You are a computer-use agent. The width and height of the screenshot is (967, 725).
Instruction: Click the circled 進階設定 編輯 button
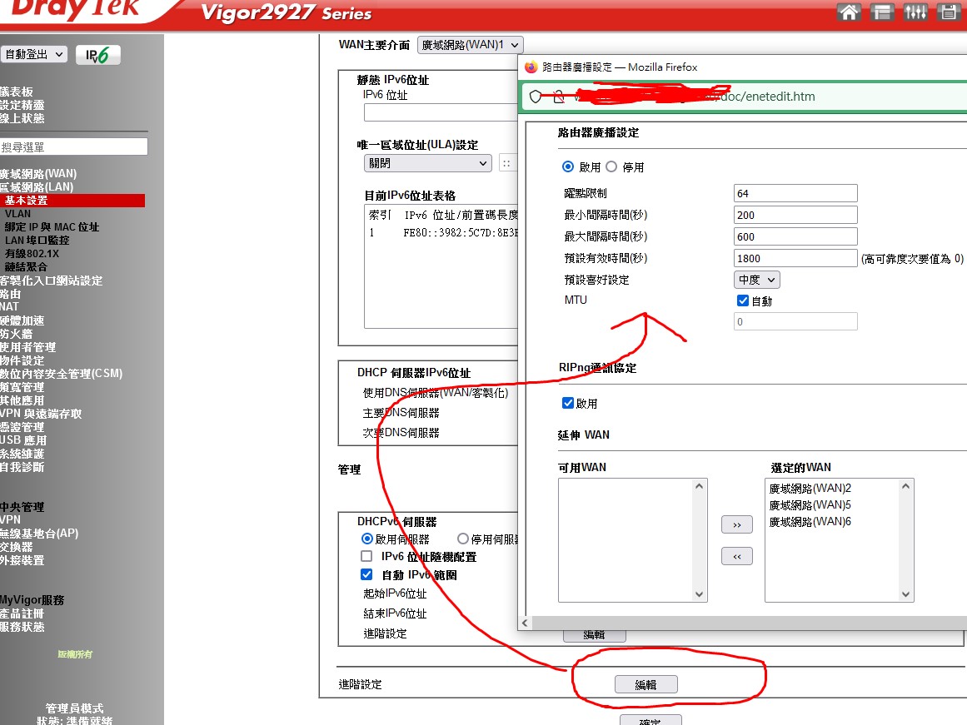tap(645, 684)
